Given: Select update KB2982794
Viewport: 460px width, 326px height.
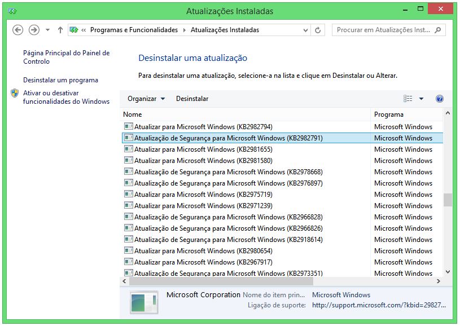Looking at the screenshot, I should point(282,127).
